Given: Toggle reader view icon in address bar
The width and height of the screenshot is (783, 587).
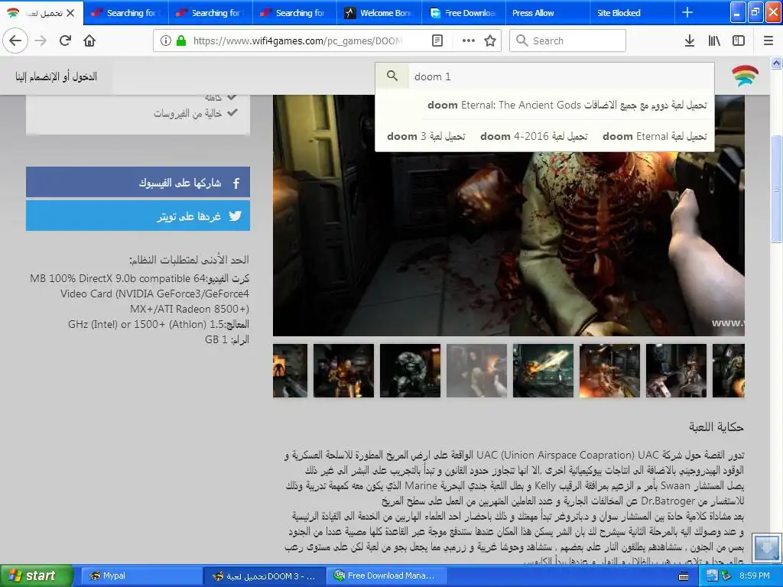Looking at the screenshot, I should 437,41.
